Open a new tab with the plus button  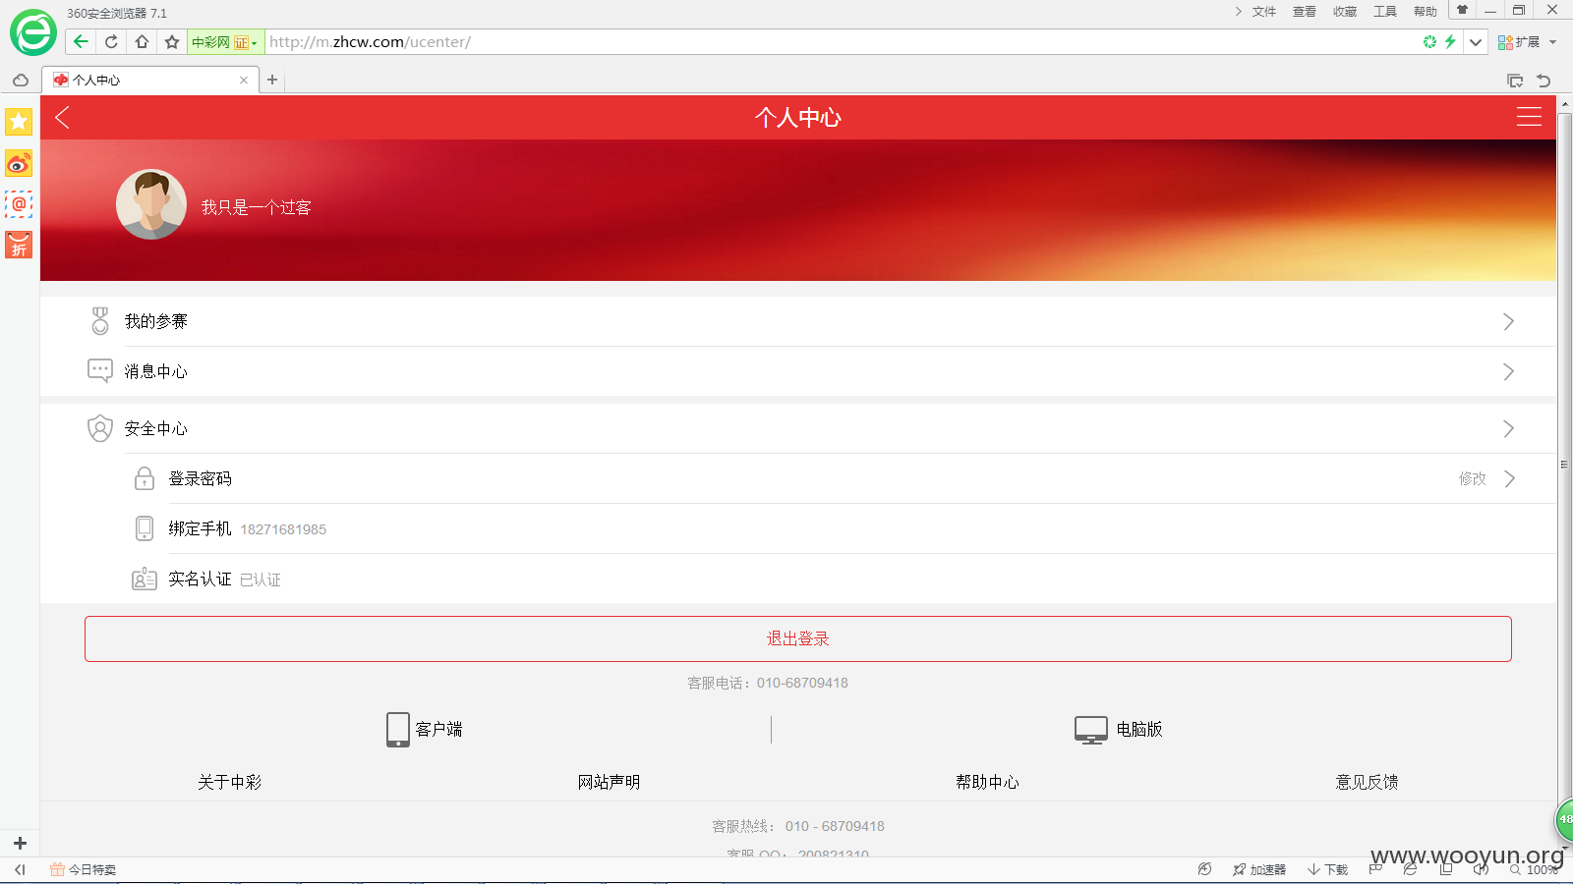point(272,80)
